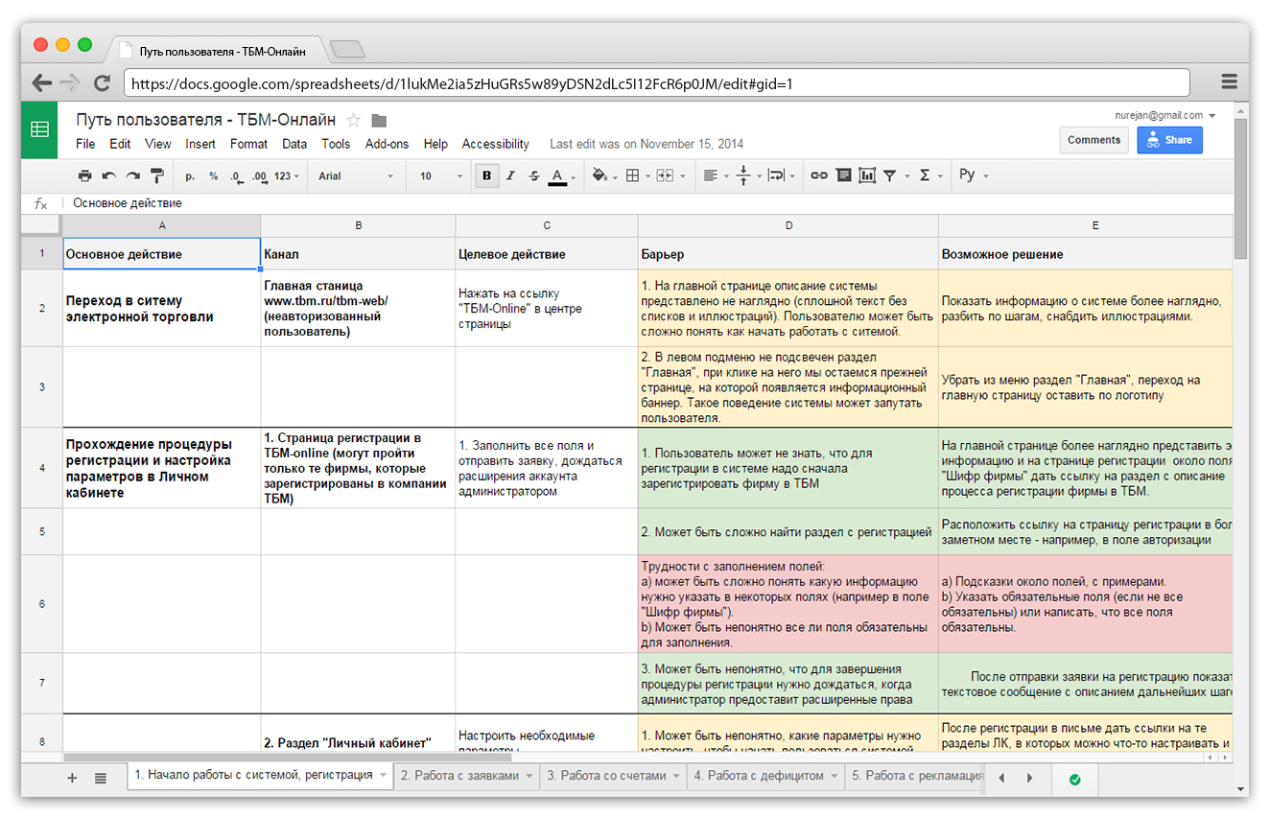The height and width of the screenshot is (817, 1270).
Task: Add a new sheet with plus button
Action: tap(72, 778)
